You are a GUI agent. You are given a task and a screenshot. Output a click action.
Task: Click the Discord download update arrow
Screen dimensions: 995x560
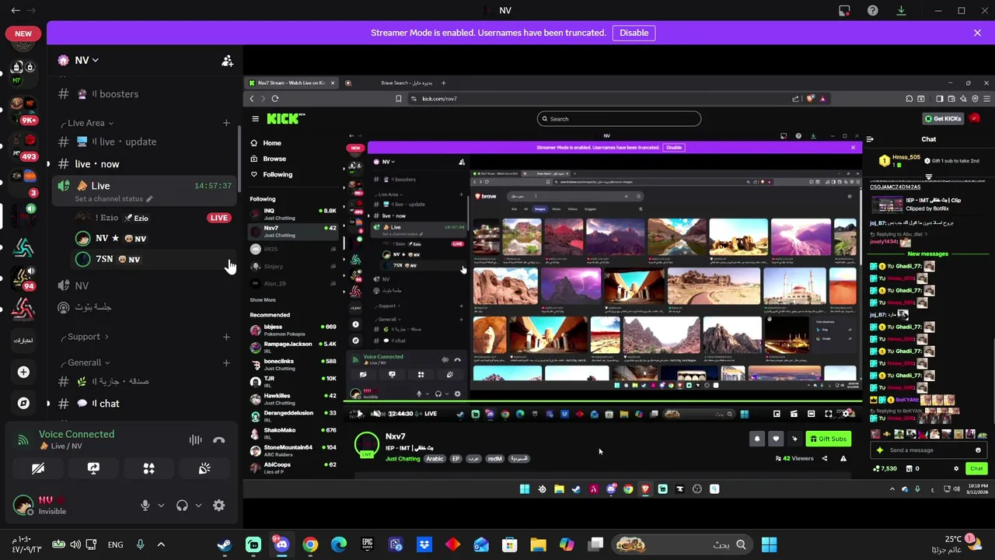click(x=901, y=11)
